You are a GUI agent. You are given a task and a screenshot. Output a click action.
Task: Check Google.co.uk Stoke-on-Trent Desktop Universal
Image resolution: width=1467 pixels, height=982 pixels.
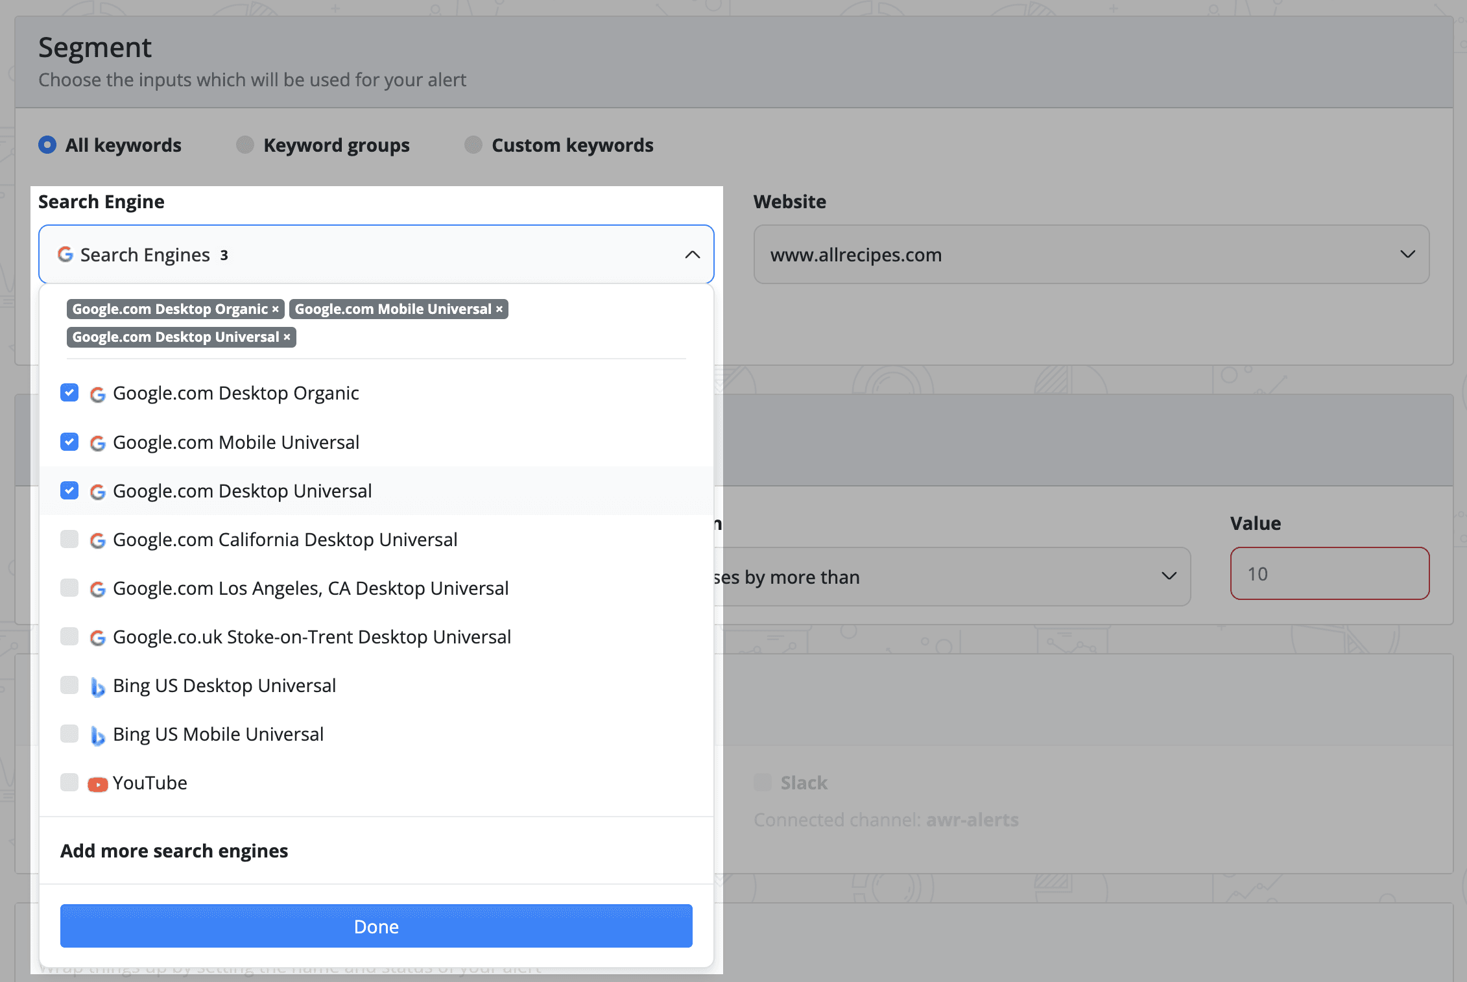point(69,636)
